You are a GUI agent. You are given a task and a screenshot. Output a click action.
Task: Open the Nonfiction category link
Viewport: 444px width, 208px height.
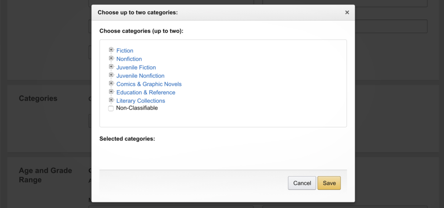129,59
